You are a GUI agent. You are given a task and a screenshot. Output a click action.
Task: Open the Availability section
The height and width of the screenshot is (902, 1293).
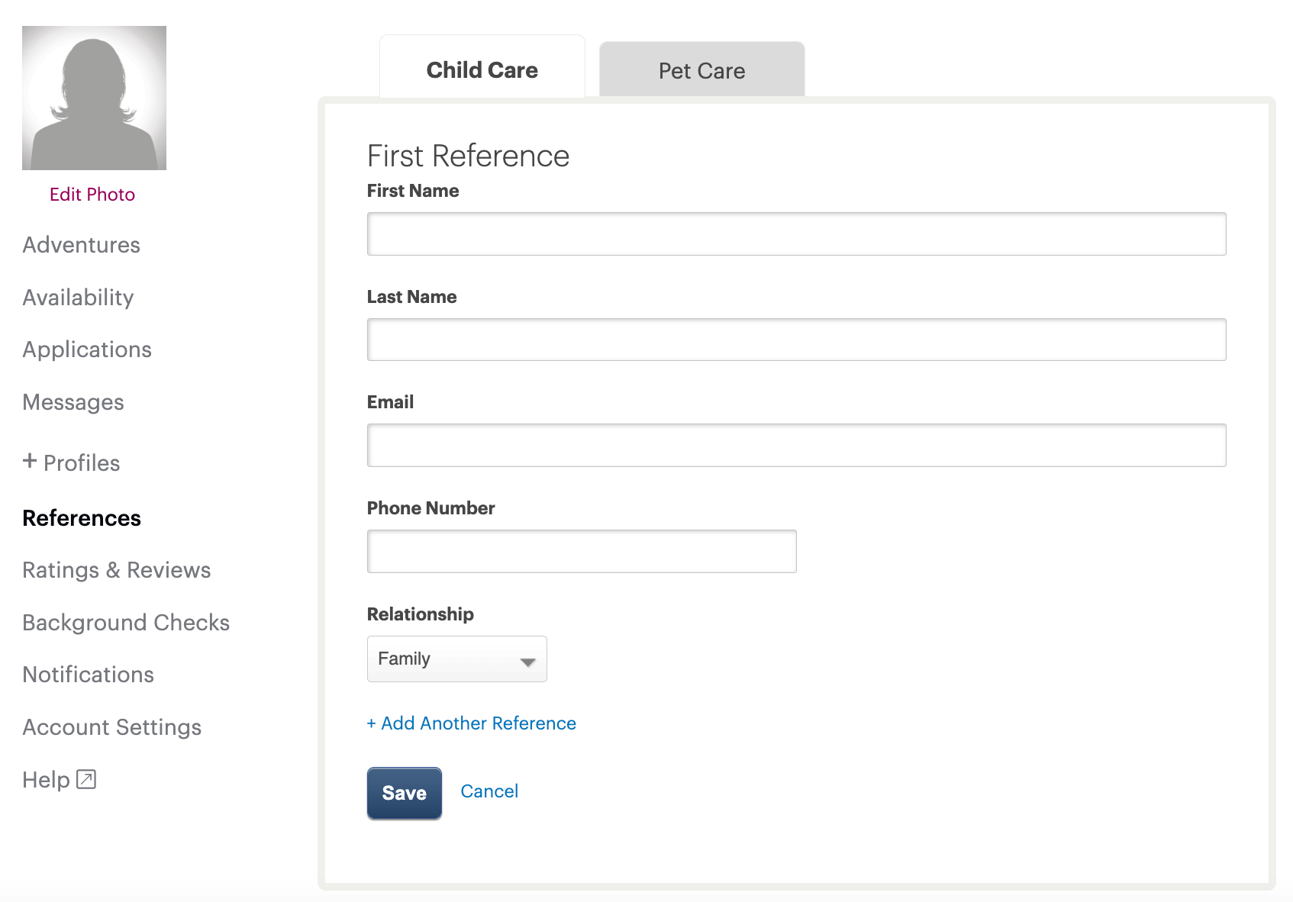coord(78,298)
